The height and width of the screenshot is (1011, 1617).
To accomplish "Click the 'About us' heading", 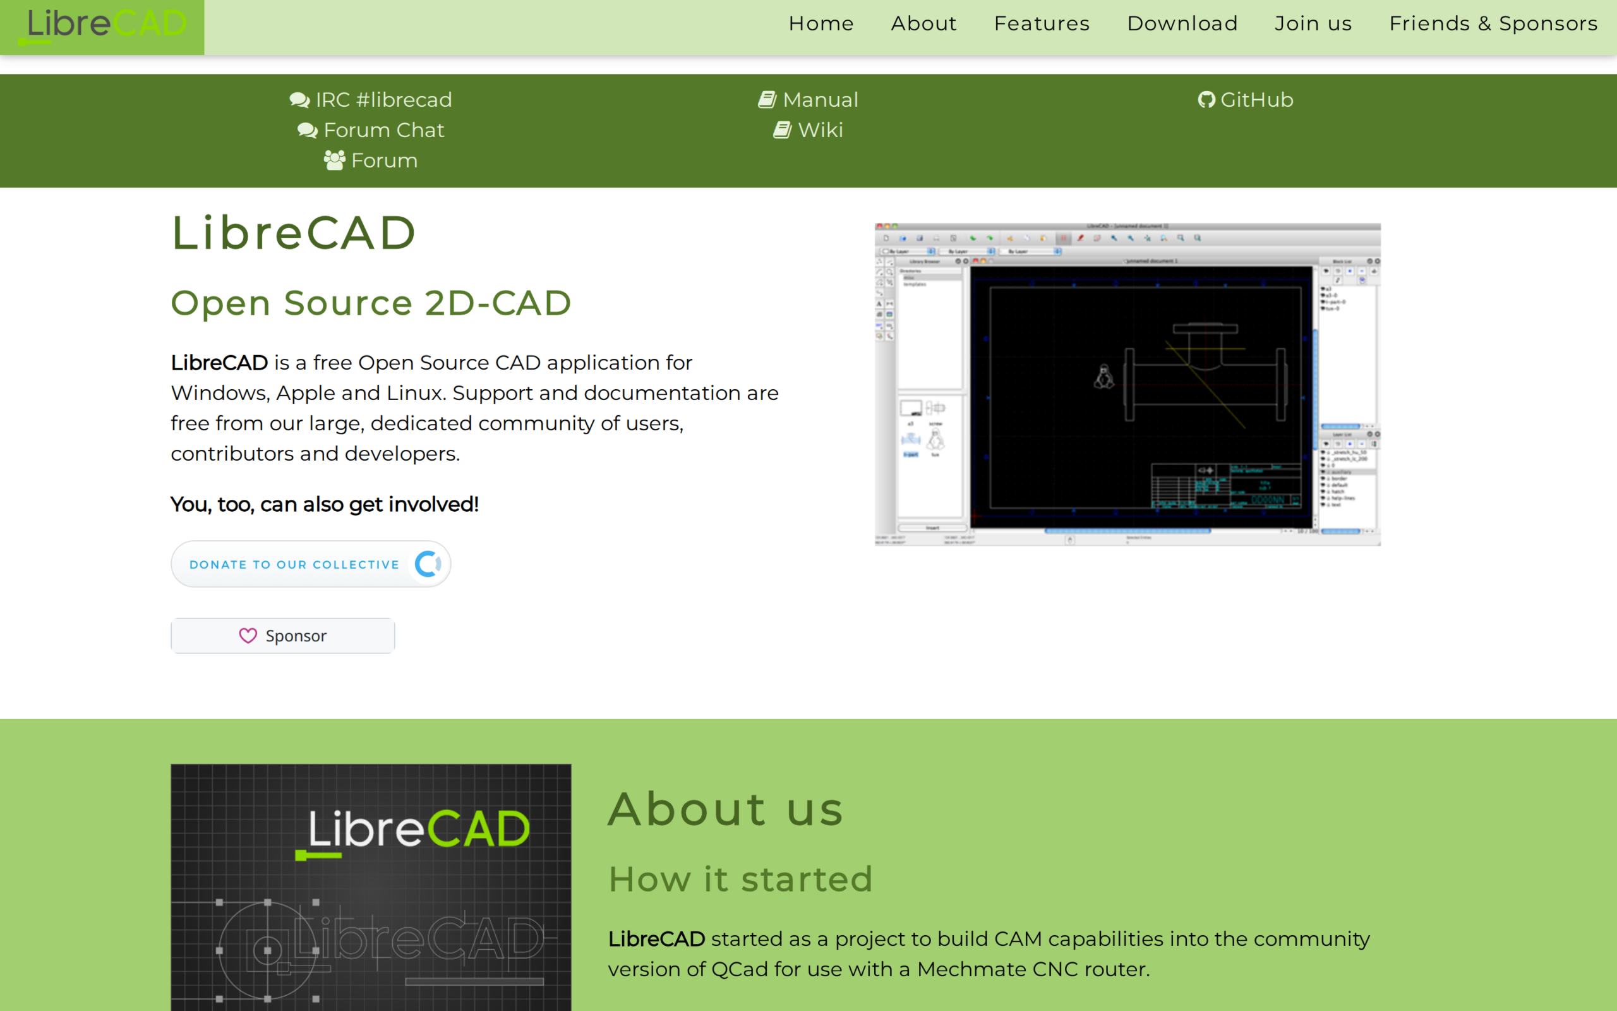I will click(726, 809).
